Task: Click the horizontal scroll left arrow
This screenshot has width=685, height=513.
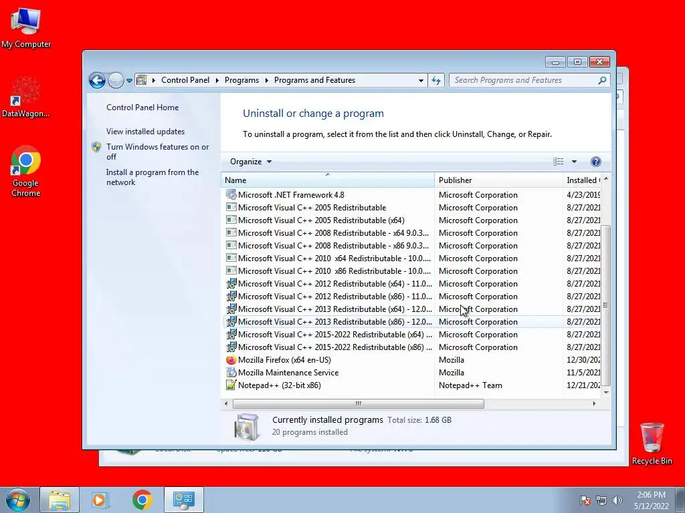Action: 226,404
